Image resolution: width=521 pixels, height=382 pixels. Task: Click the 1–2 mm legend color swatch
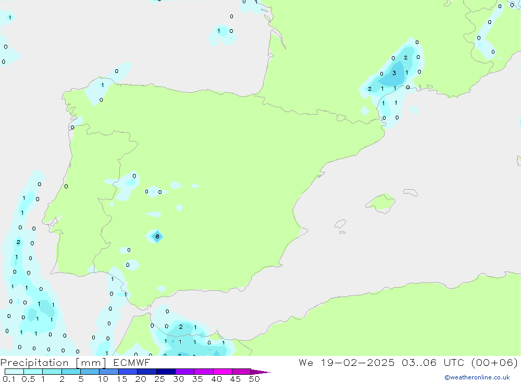coord(52,372)
